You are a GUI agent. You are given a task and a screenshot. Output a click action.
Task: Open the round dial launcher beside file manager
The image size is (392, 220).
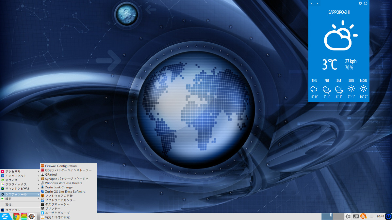click(x=32, y=216)
